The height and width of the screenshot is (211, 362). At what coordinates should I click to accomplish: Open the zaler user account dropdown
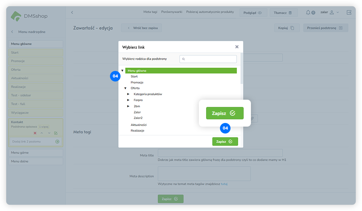click(x=330, y=12)
